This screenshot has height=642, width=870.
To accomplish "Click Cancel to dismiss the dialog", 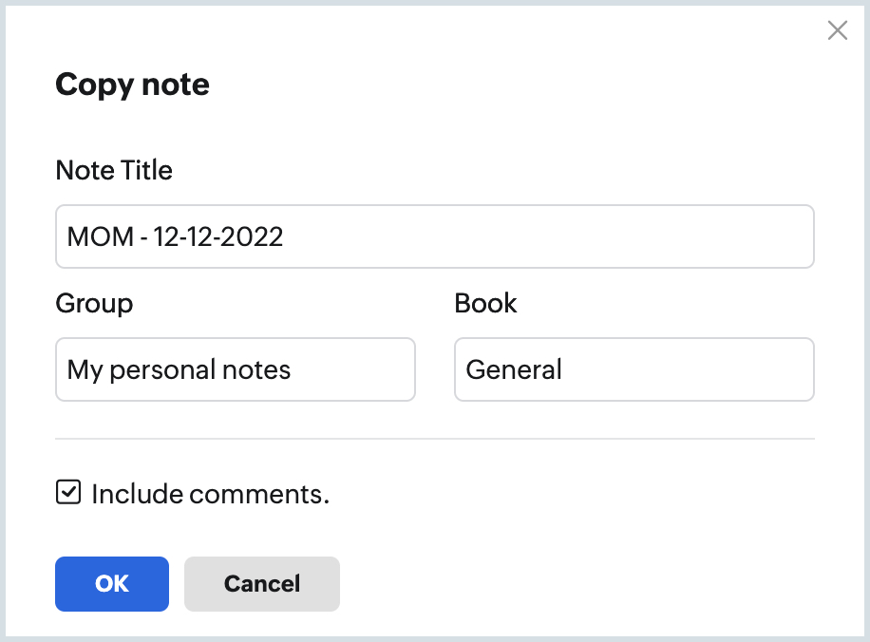I will 261,584.
